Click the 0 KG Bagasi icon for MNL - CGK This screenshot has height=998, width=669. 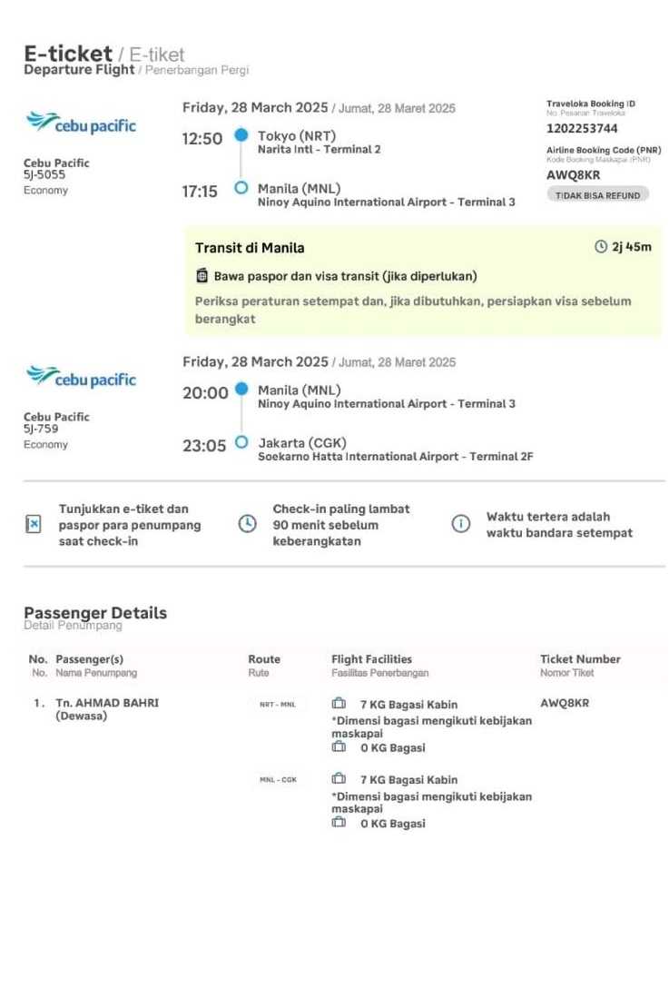pyautogui.click(x=339, y=823)
